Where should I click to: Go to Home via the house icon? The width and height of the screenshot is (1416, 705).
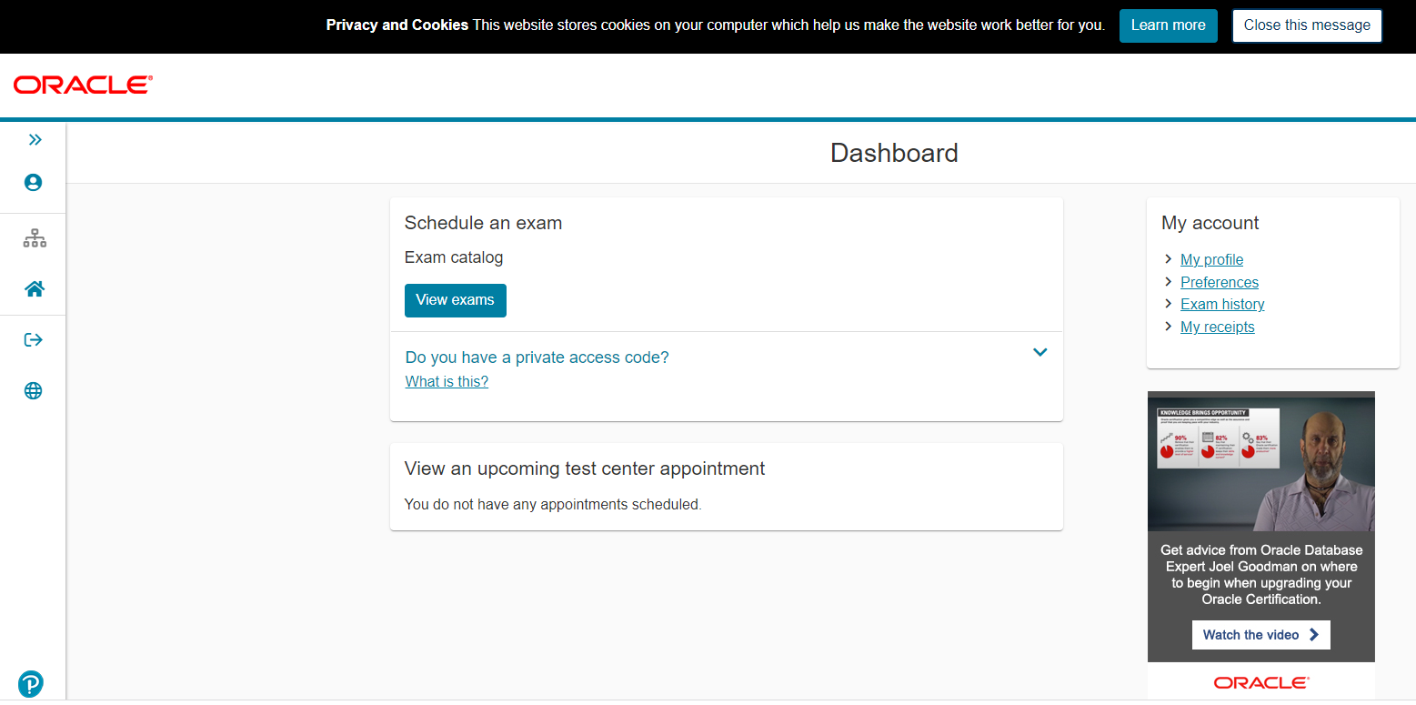click(x=35, y=289)
